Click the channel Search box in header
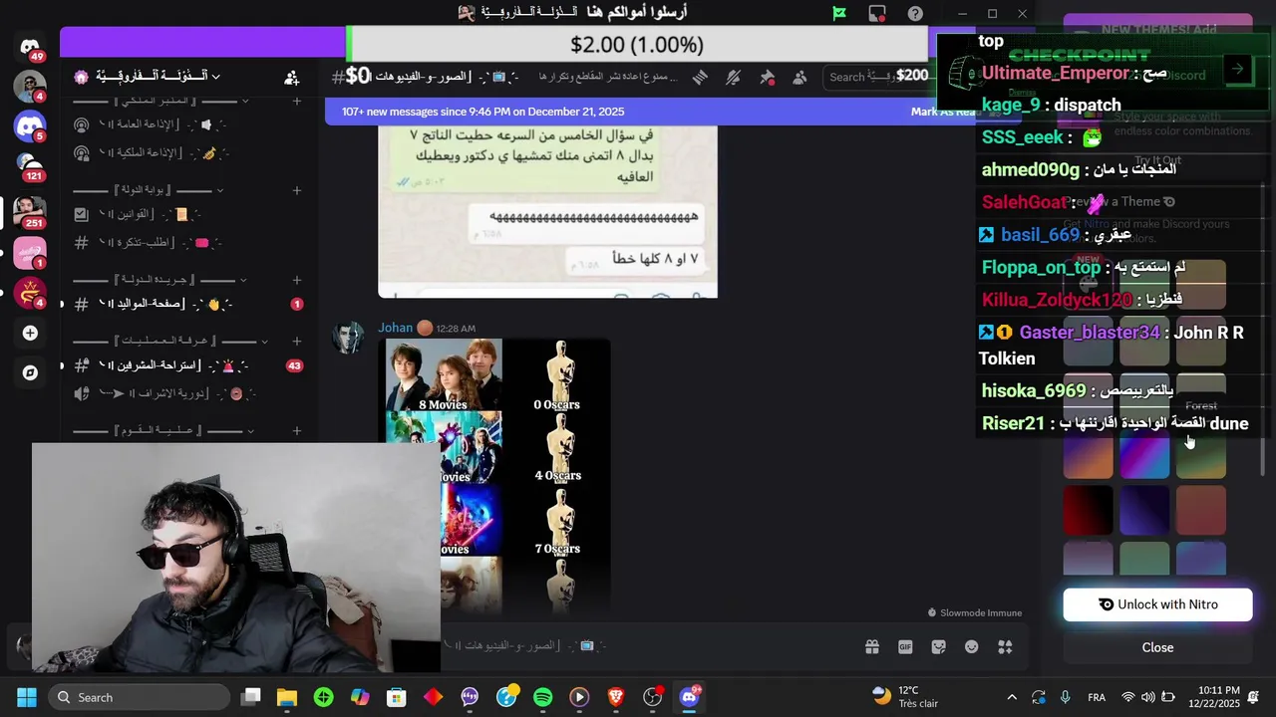1276x717 pixels. tap(877, 77)
